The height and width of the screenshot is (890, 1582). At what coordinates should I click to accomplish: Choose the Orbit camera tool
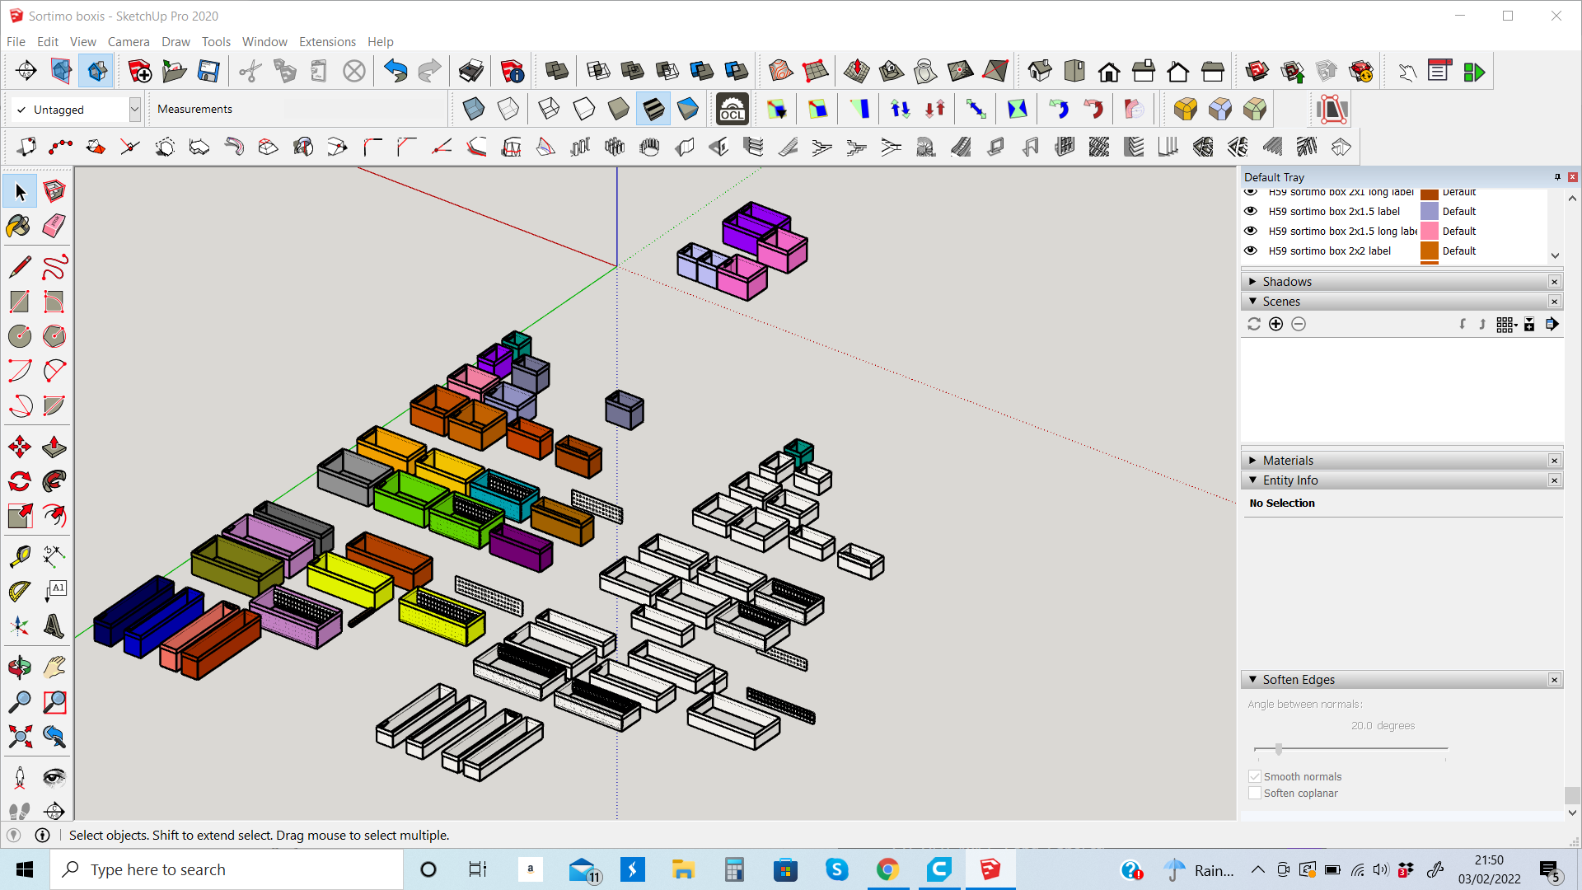click(x=19, y=667)
